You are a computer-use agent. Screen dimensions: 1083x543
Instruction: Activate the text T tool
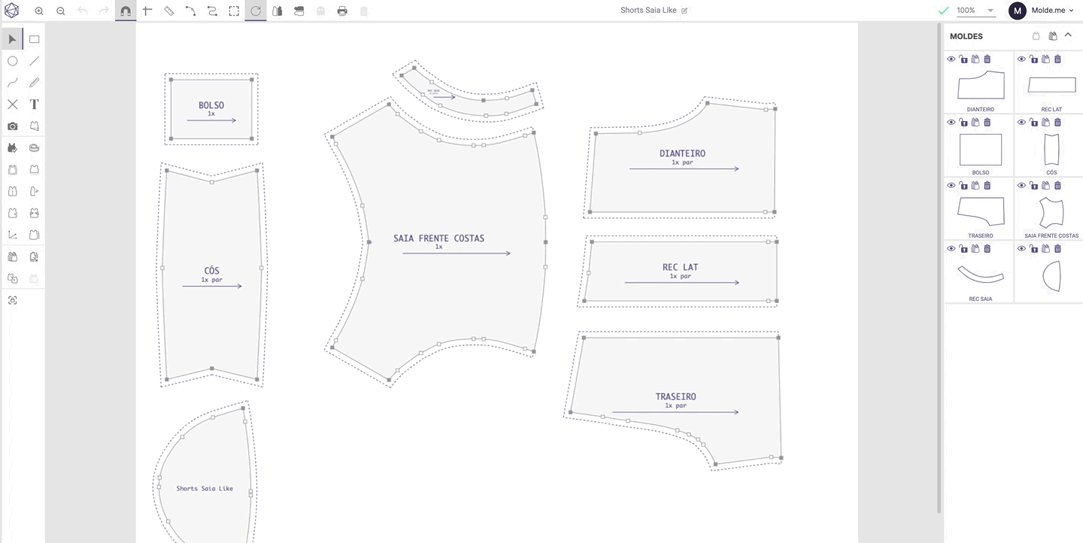(34, 105)
